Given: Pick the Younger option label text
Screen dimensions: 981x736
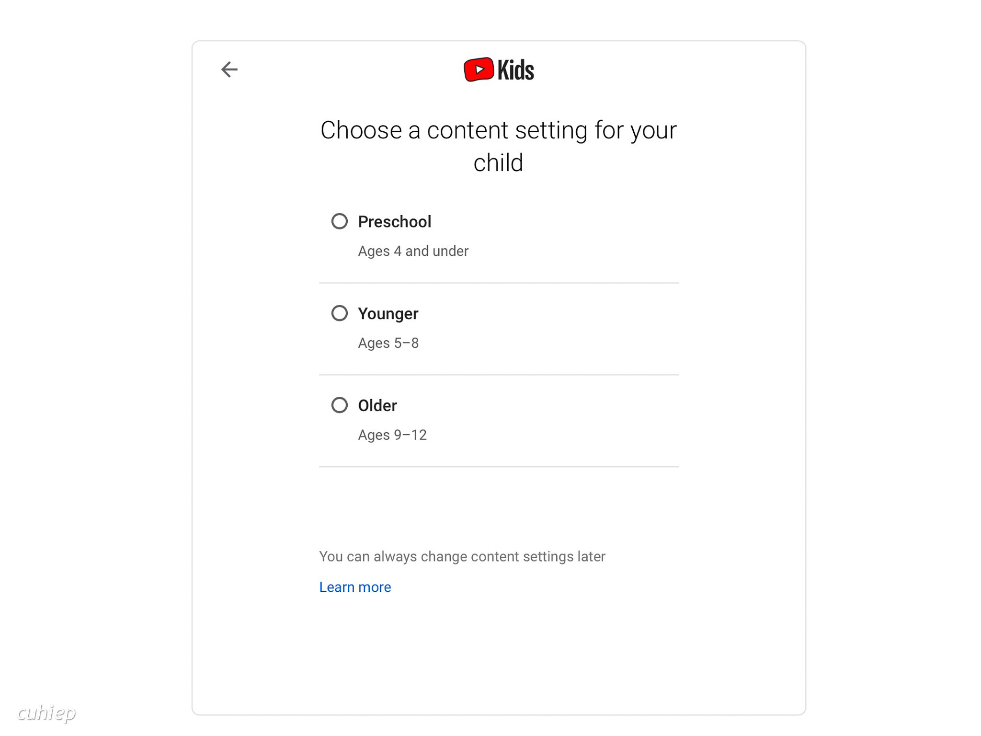Looking at the screenshot, I should point(388,314).
